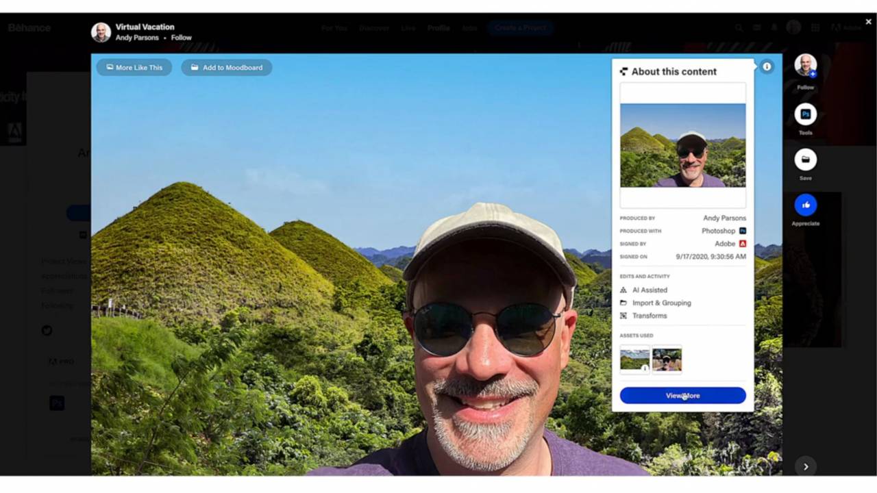
Task: Click the dimmed Behance logo in the background
Action: (29, 28)
